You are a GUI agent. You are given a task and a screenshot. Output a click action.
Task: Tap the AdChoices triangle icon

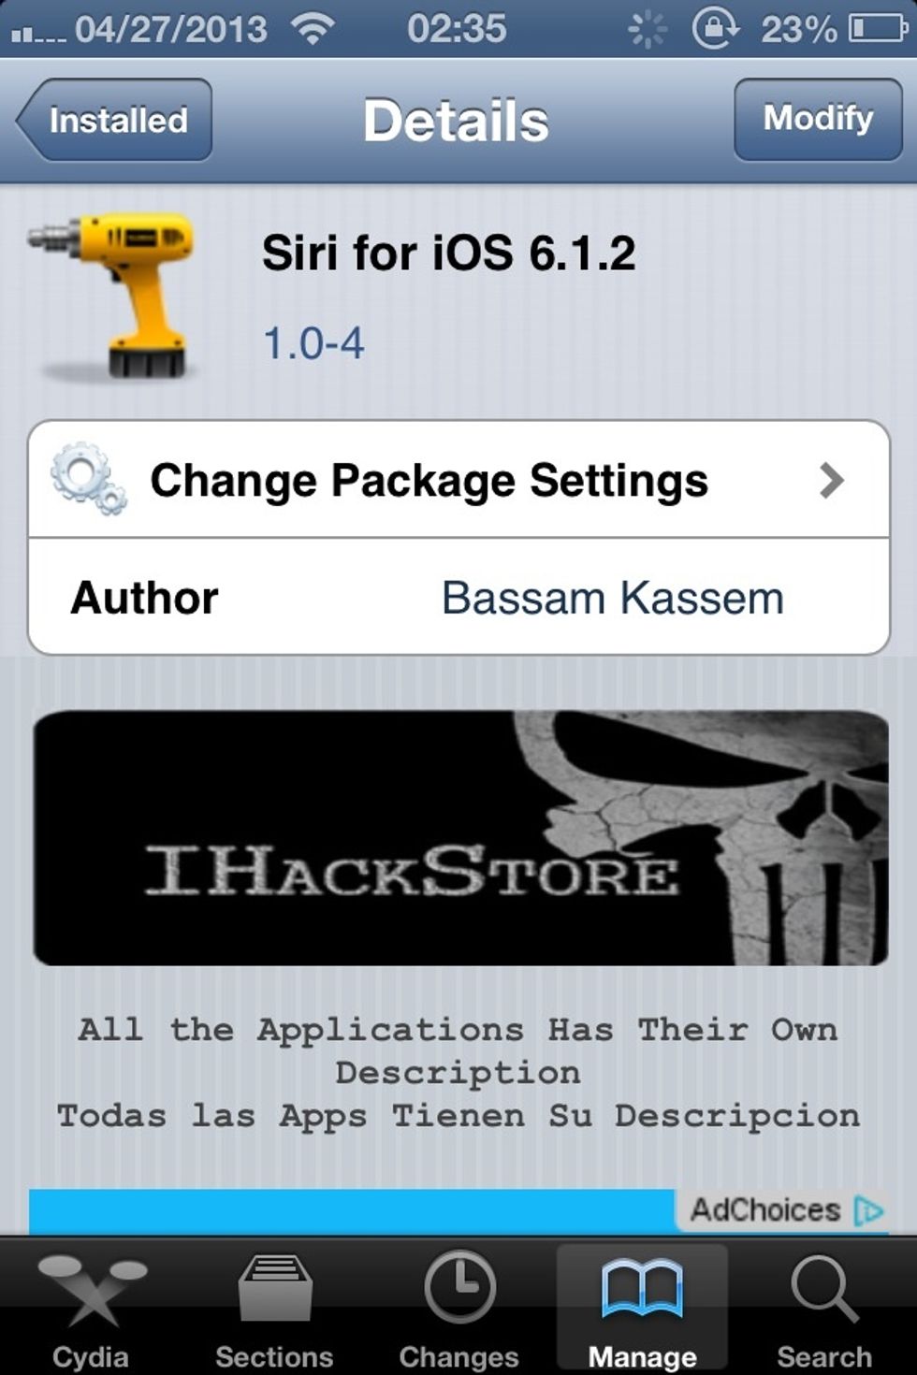(869, 1211)
